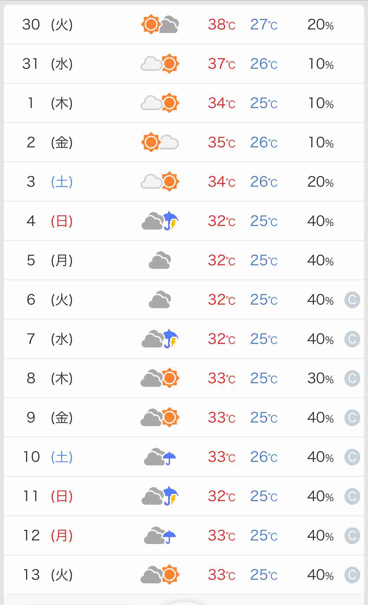The height and width of the screenshot is (605, 368).
Task: Tap the circled C icon on the 13th row
Action: click(x=352, y=575)
